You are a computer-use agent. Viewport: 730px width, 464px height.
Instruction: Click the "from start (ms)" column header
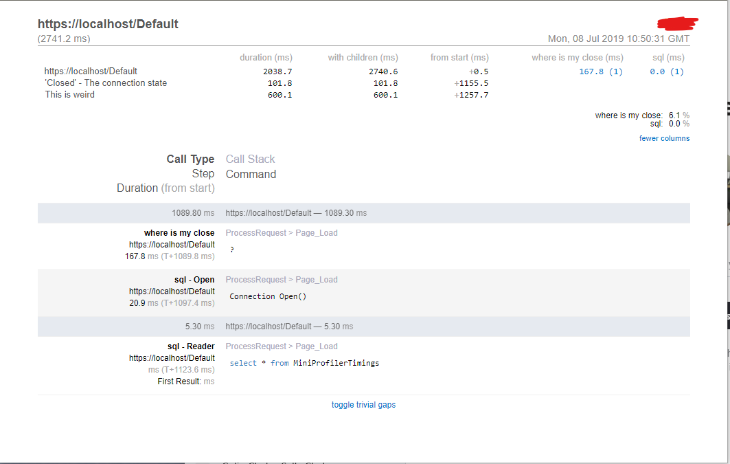click(459, 57)
